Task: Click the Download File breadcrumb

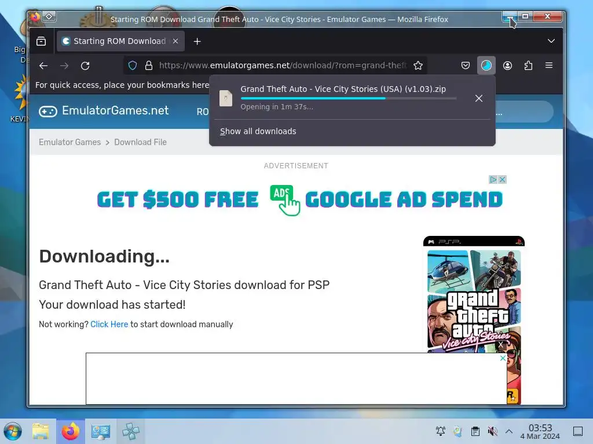Action: (x=140, y=142)
